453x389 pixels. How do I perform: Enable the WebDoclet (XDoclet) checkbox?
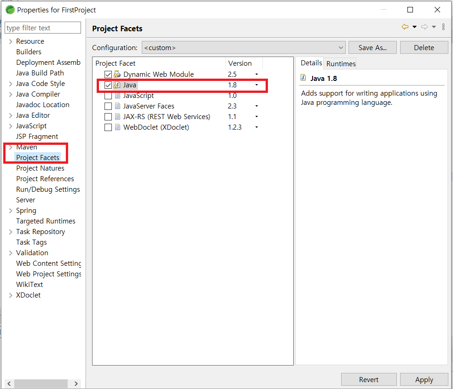108,127
